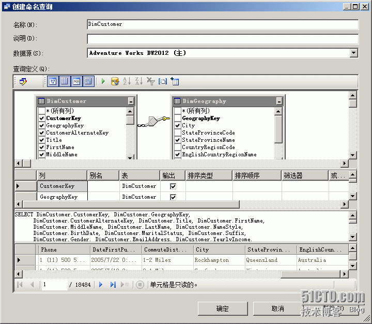Screen dimensions: 372x324
Task: Toggle the results pane button
Action: click(88, 82)
